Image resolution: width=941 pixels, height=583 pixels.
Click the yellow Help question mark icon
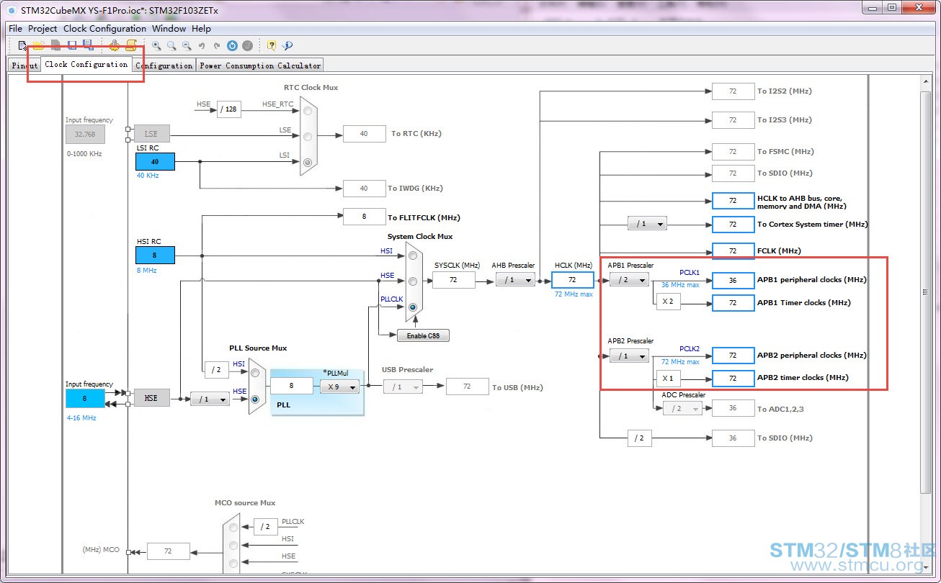click(272, 45)
